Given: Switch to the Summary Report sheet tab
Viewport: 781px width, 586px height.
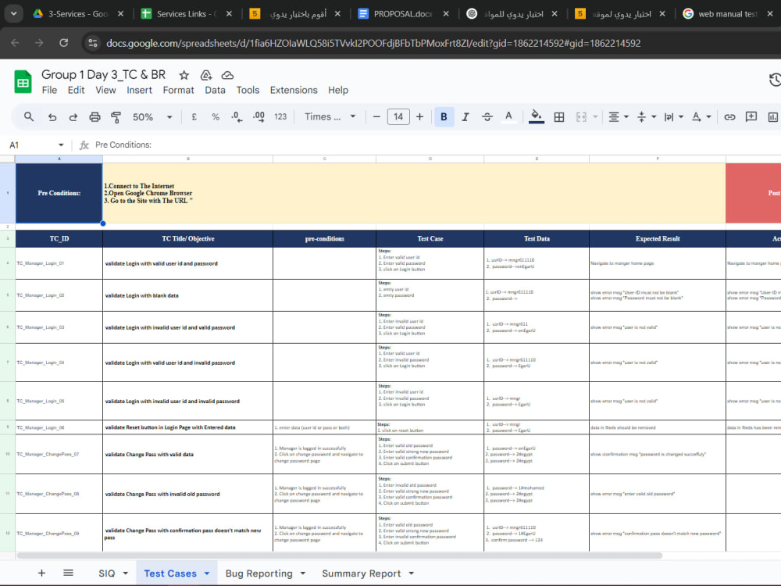Looking at the screenshot, I should [x=361, y=573].
